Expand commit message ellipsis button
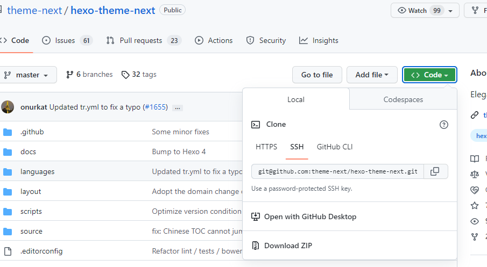Screen dimensions: 487x267 point(178,107)
